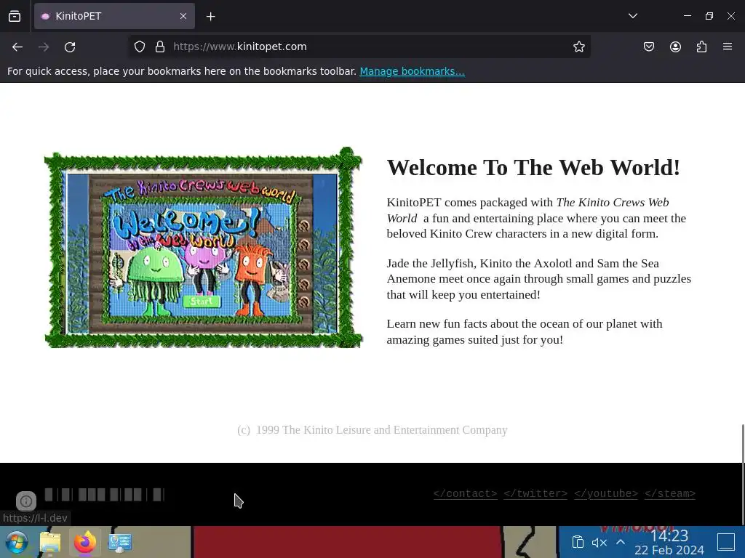Viewport: 745px width, 558px height.
Task: Click the Welcome To The Web World! heading
Action: (x=533, y=168)
